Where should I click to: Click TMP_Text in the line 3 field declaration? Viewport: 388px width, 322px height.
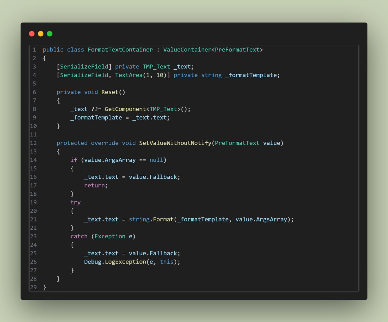[x=156, y=67]
